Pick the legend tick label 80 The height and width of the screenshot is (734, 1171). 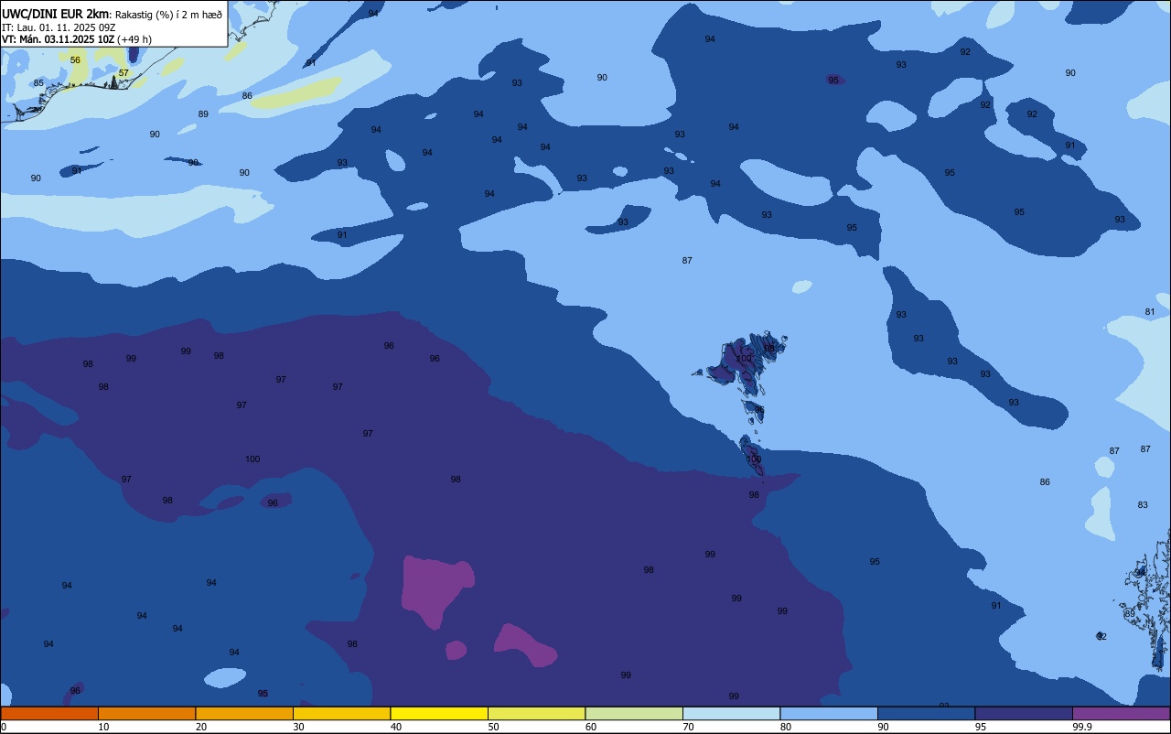(x=786, y=727)
